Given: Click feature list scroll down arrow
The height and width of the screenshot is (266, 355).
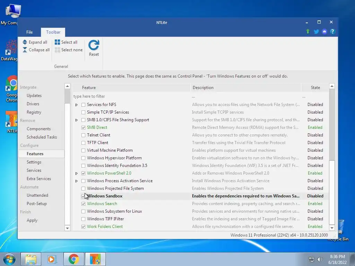Looking at the screenshot, I should coord(332,228).
